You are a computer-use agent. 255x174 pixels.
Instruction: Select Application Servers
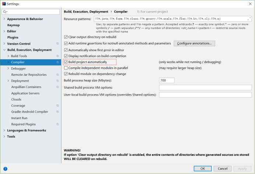pos(25,93)
